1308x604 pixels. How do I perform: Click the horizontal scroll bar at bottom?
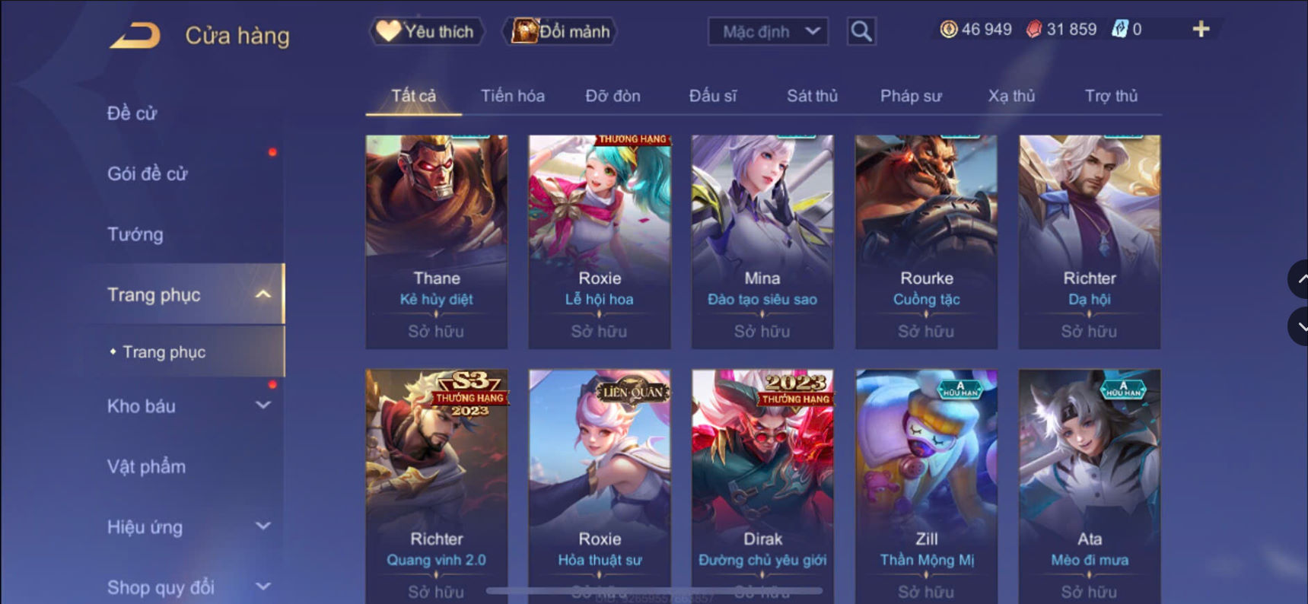[x=654, y=590]
